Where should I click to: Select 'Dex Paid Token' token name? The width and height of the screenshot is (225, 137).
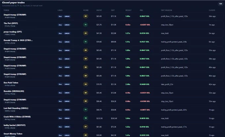(x=11, y=83)
